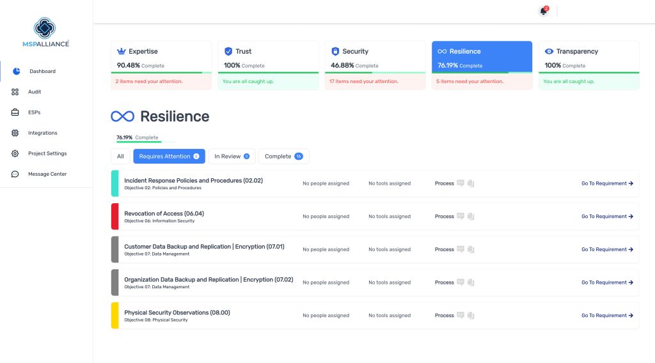Open the Expertise category card
Screen dimensions: 655x363
pyautogui.click(x=161, y=65)
